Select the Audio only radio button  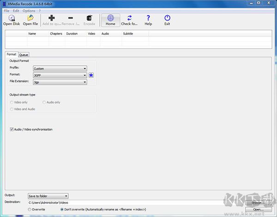click(44, 102)
